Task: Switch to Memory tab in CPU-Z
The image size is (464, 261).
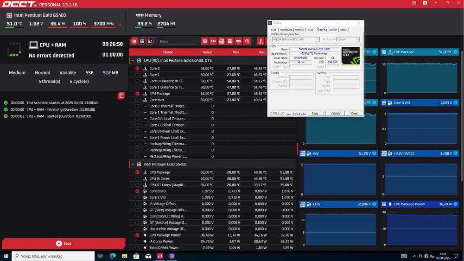Action: coord(299,30)
